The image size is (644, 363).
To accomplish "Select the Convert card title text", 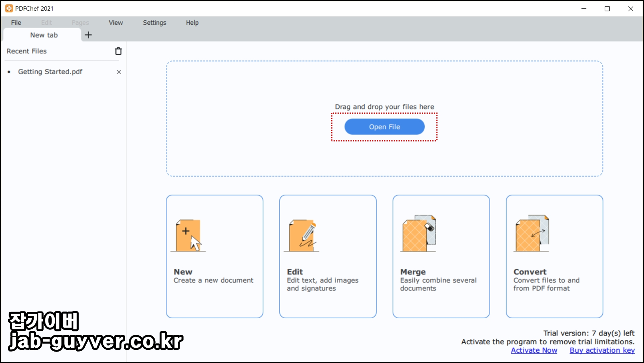I will (530, 272).
